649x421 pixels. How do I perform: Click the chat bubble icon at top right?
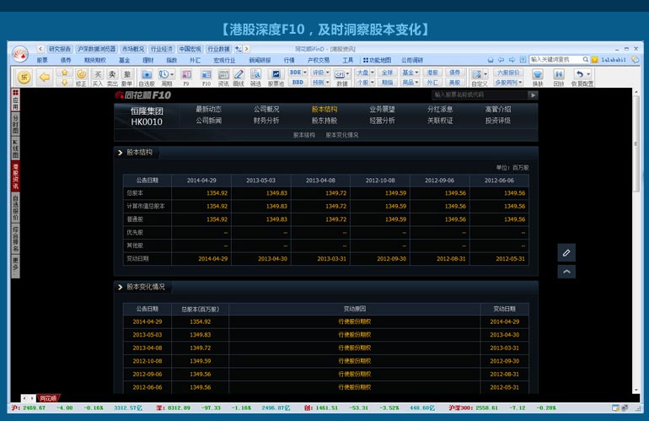pyautogui.click(x=635, y=60)
